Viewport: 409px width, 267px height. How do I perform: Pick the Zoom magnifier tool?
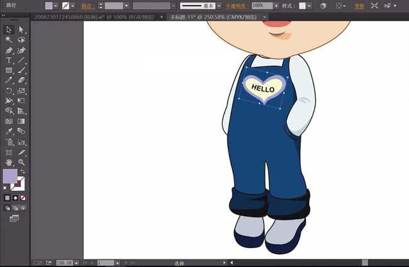point(21,162)
